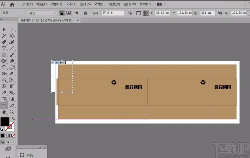Select the Perspective Grid tool
250x158 pixels.
[12, 80]
